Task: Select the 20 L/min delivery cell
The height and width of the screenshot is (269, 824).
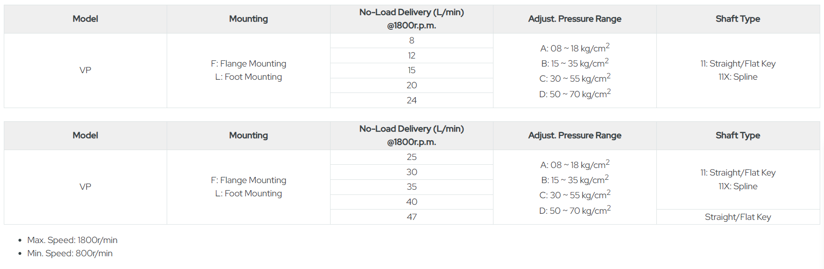Action: [x=412, y=85]
